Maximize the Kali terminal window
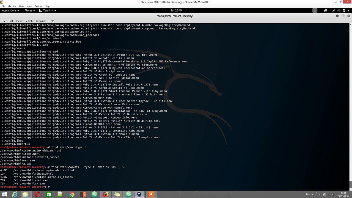352x198 pixels. (343, 16)
